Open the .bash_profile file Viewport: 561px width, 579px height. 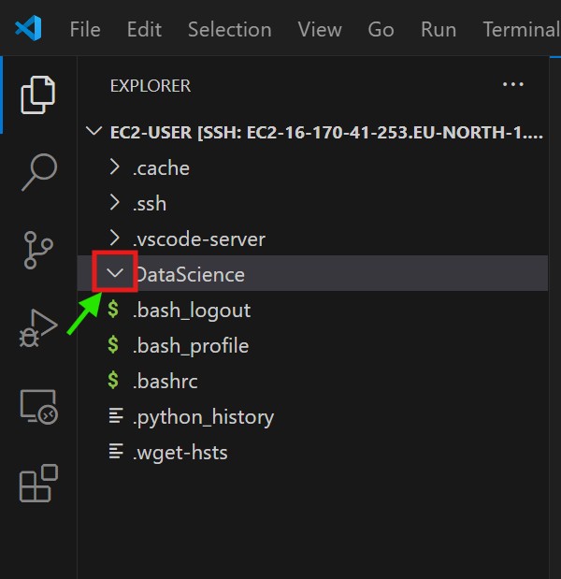190,346
